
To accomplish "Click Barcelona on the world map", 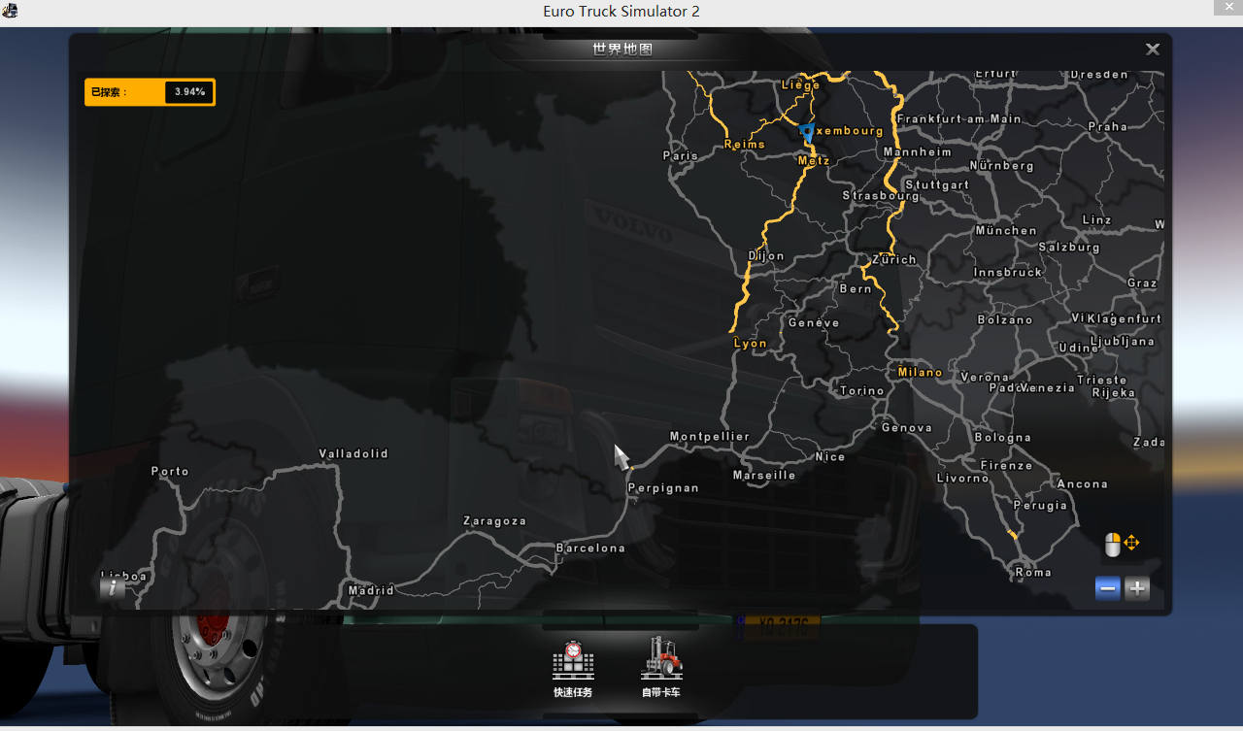I will 590,548.
